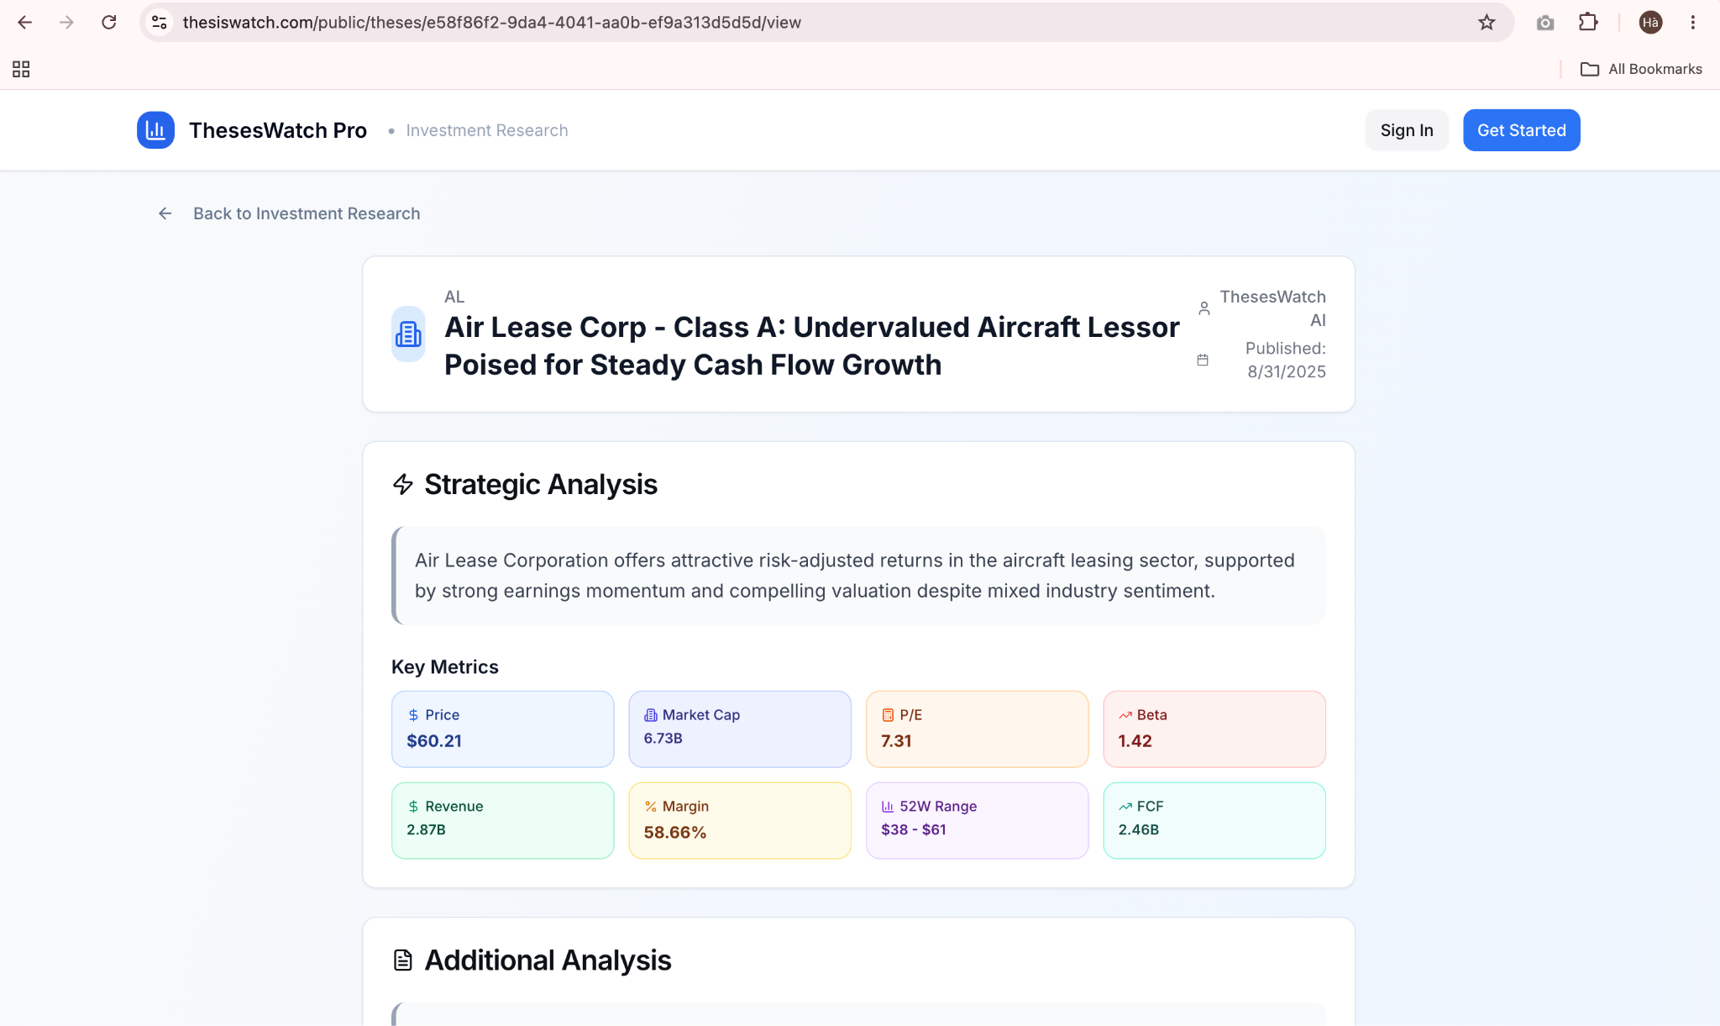The width and height of the screenshot is (1720, 1026).
Task: Select the Price $60.21 metric card
Action: (x=503, y=729)
